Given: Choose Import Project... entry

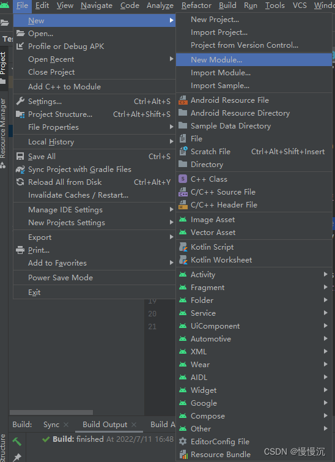Looking at the screenshot, I should click(254, 32).
